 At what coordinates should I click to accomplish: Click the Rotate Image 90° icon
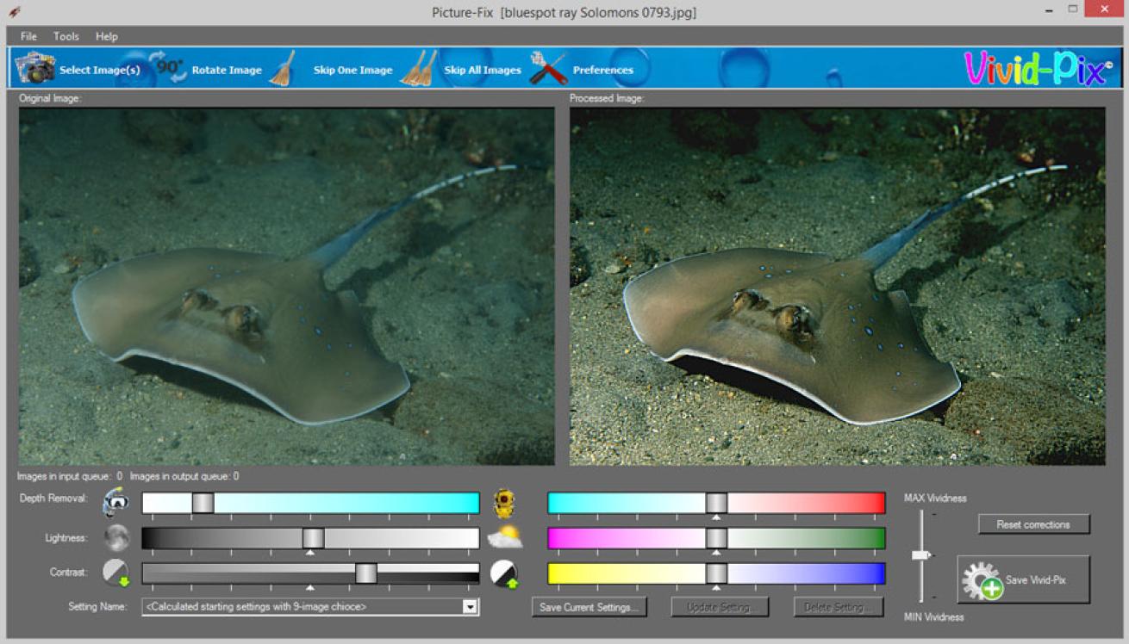tap(168, 68)
